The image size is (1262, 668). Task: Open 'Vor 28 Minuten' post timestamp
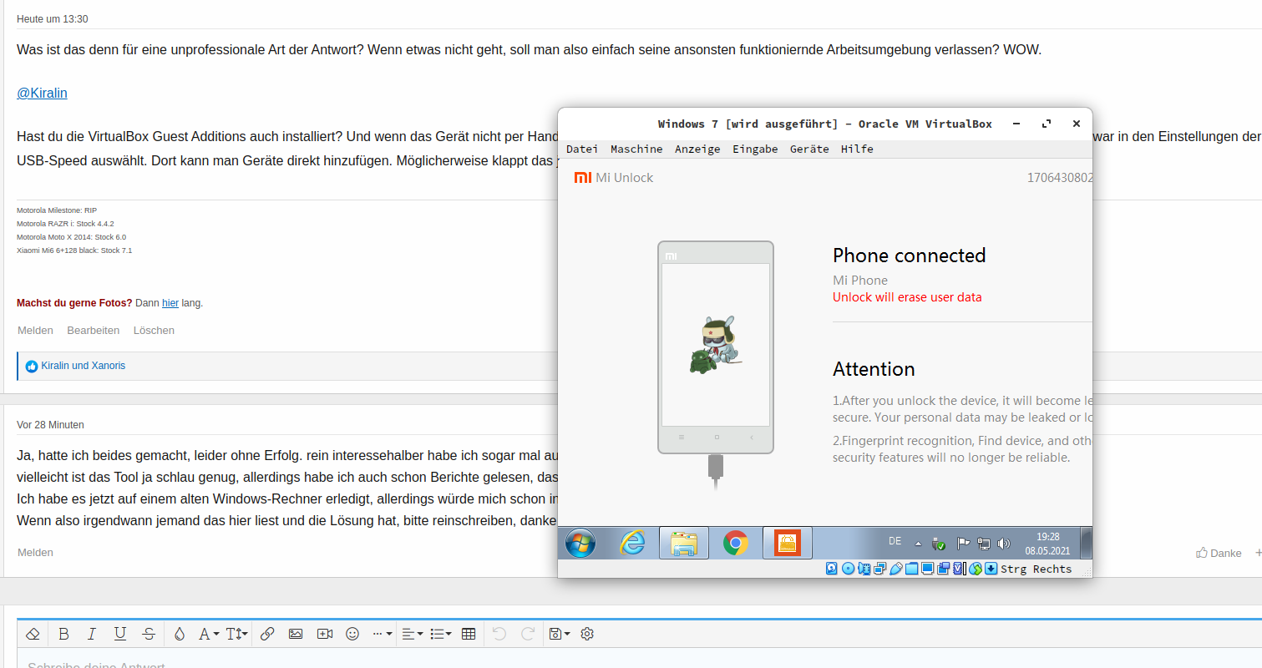[x=50, y=425]
